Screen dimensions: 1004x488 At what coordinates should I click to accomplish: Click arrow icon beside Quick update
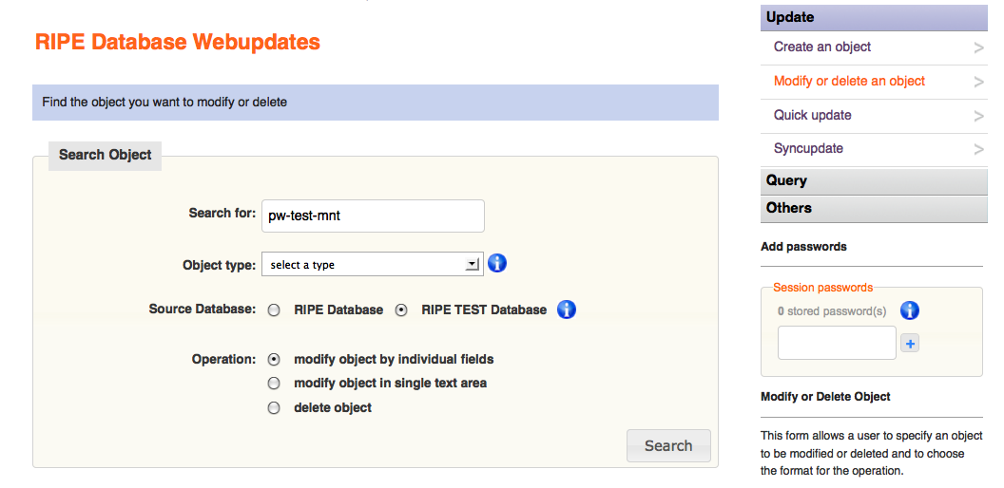point(978,116)
